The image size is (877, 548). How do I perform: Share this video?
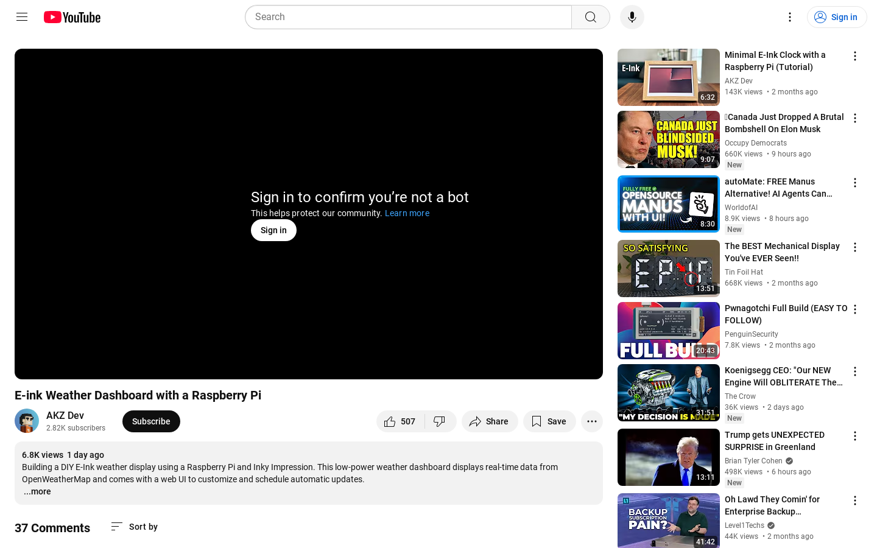click(x=489, y=421)
